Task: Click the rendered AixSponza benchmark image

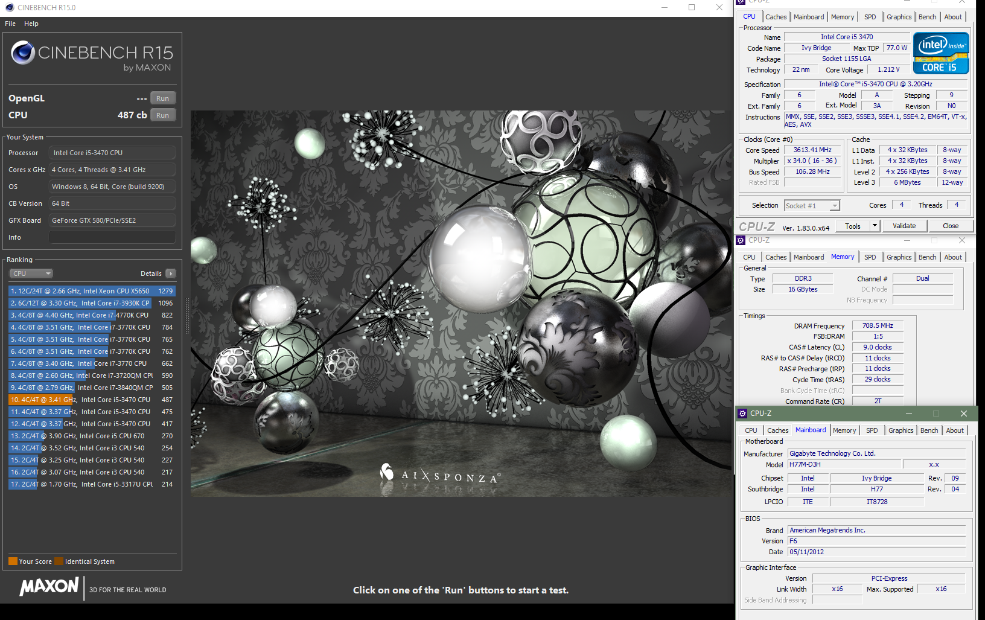Action: tap(461, 304)
